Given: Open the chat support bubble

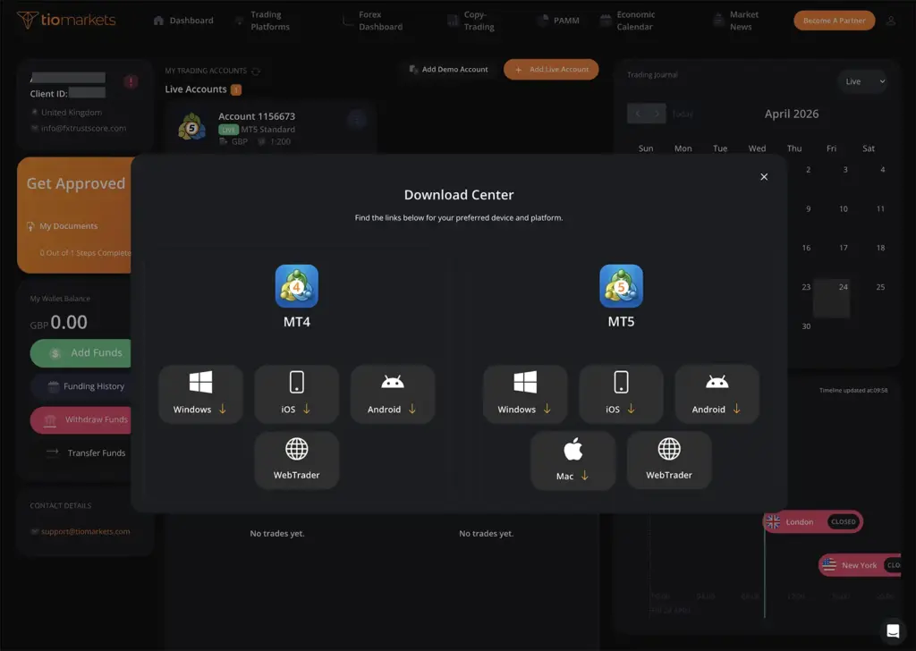Looking at the screenshot, I should [x=892, y=630].
